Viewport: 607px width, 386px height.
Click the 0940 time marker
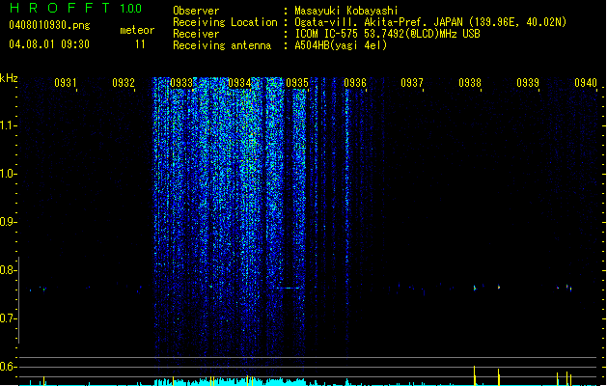click(586, 83)
